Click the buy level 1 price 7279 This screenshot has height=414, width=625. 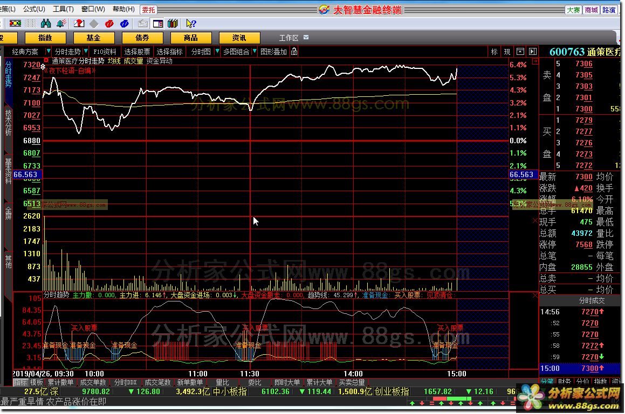point(583,120)
